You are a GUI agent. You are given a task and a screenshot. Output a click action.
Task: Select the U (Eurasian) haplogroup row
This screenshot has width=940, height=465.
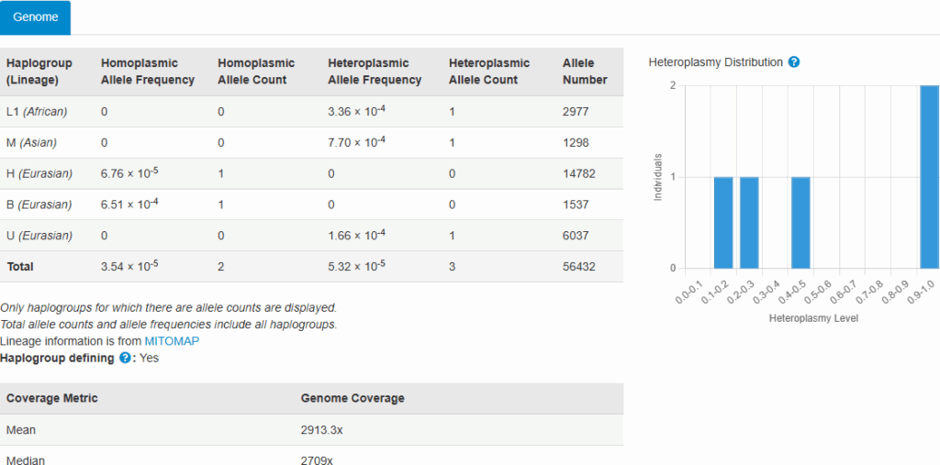tap(39, 236)
